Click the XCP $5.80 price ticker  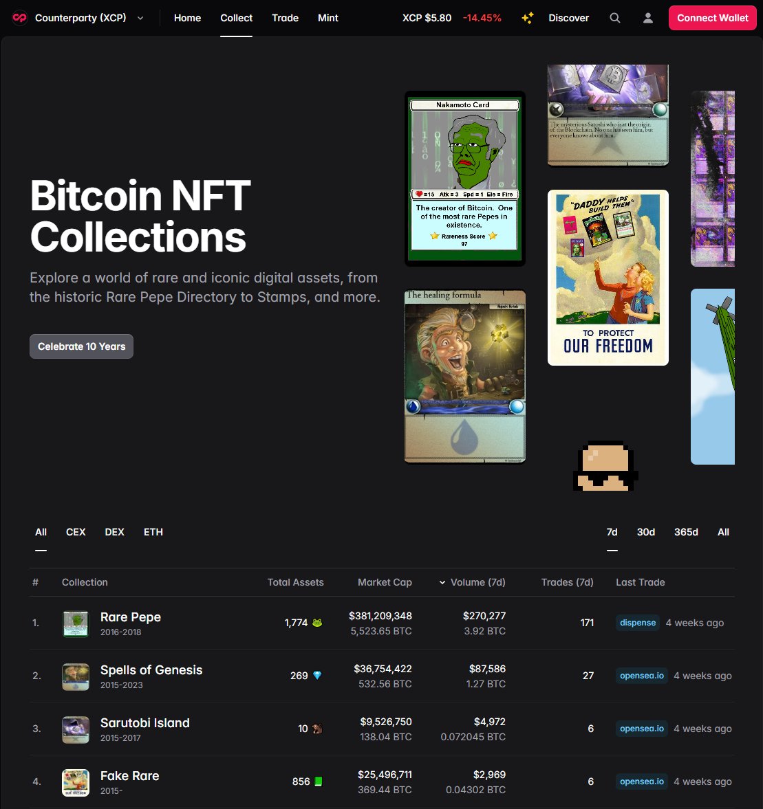tap(427, 18)
